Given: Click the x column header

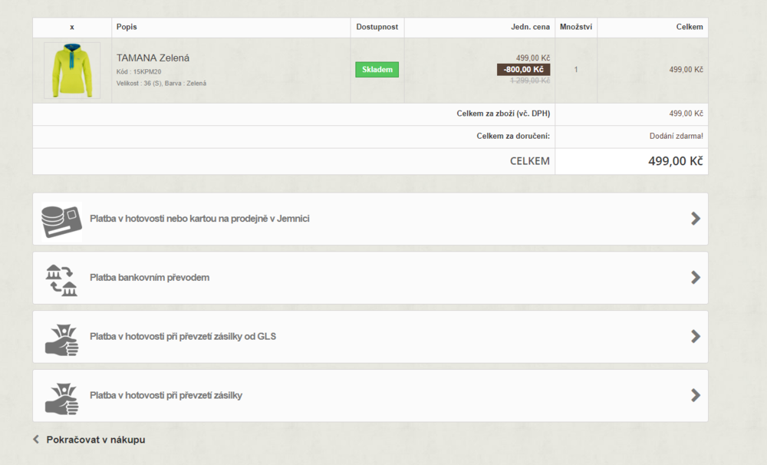Looking at the screenshot, I should tap(72, 28).
